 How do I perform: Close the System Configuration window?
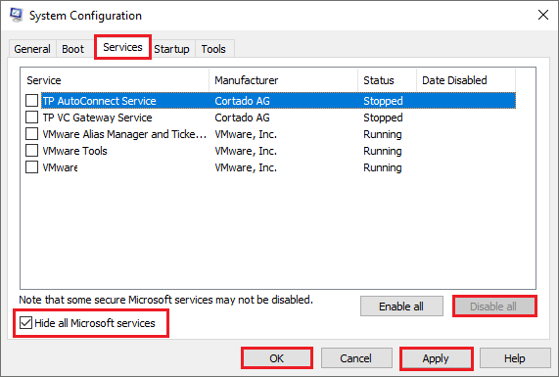(543, 15)
